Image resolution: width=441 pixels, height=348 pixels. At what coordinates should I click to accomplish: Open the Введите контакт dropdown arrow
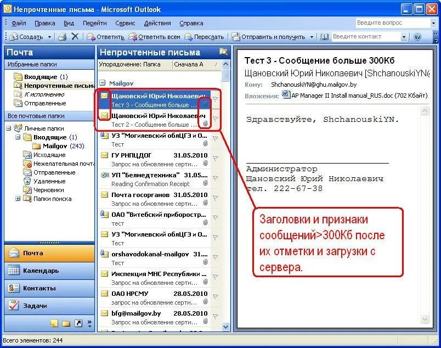tap(404, 37)
